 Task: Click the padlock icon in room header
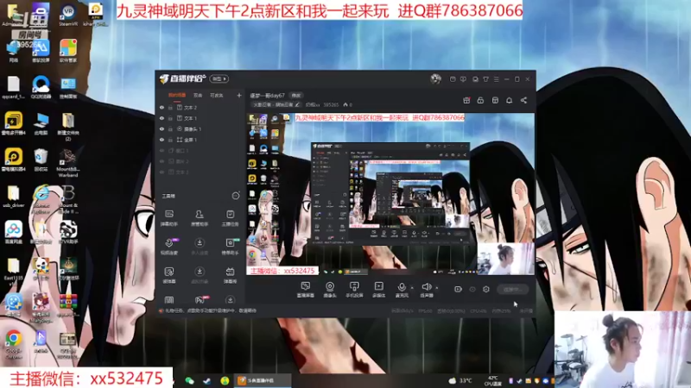coord(480,100)
